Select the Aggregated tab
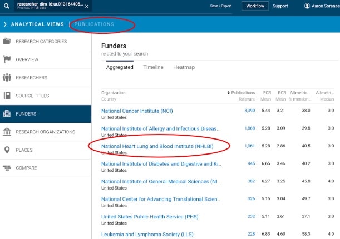Screen dimensions: 340x239 tap(120, 67)
